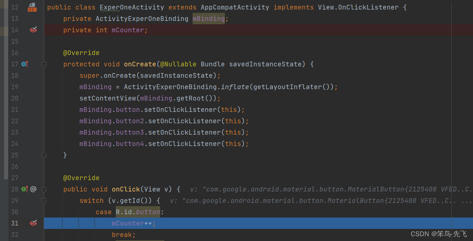Click the implements-method gutter icon next to onClick

click(x=25, y=189)
